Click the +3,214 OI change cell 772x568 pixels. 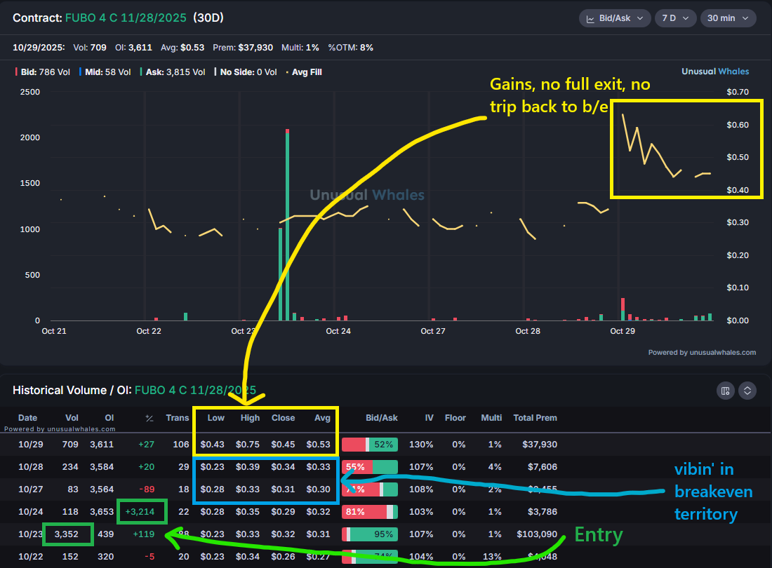(x=140, y=511)
